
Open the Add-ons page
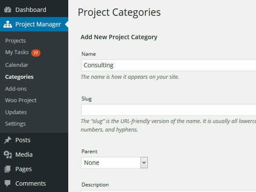pos(16,89)
